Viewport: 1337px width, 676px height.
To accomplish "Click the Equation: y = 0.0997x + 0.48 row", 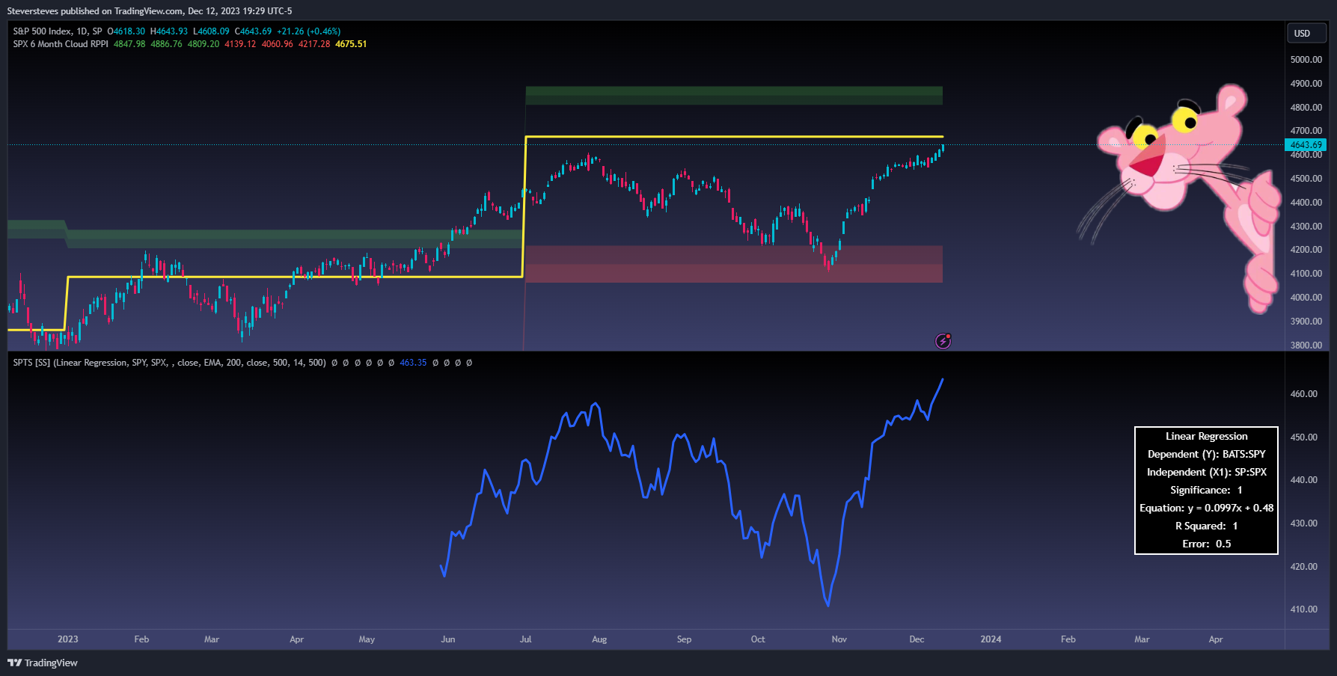I will (x=1207, y=508).
